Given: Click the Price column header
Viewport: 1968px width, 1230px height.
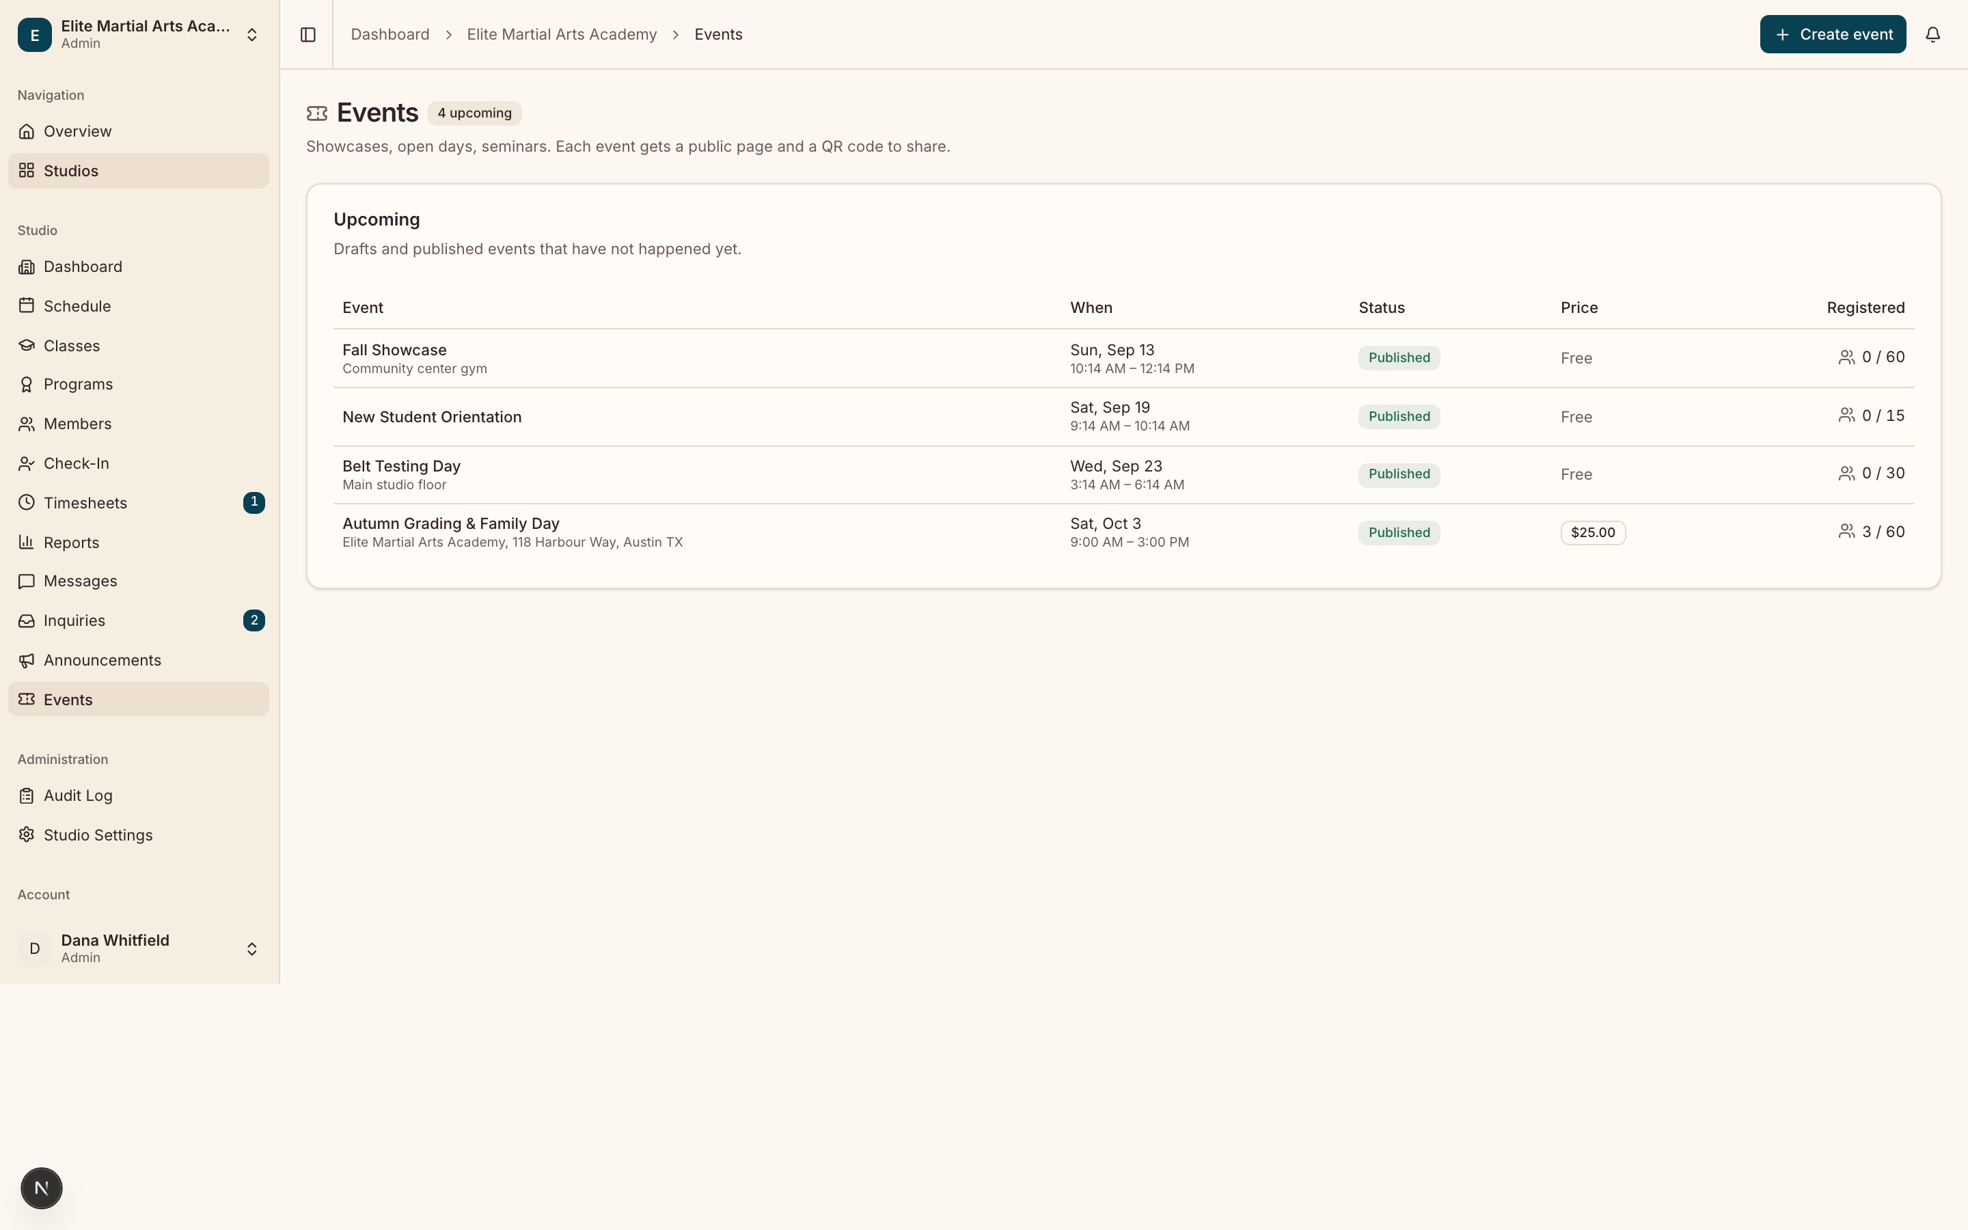Looking at the screenshot, I should pos(1579,307).
